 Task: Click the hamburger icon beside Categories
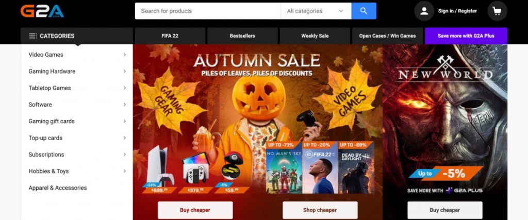pyautogui.click(x=32, y=36)
